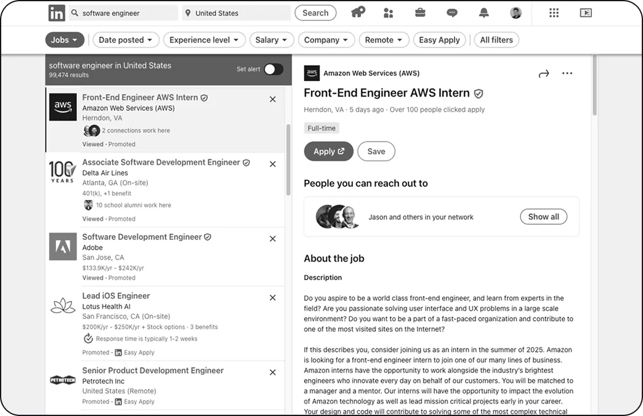Open Software Development Engineer at Adobe
This screenshot has height=416, width=643.
pos(142,237)
